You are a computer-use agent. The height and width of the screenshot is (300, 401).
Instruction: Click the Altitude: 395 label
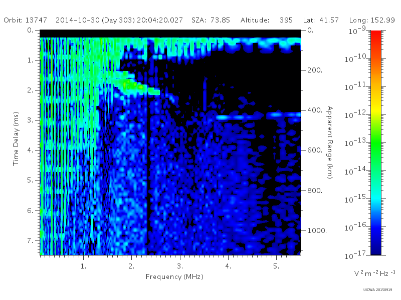[x=267, y=20]
